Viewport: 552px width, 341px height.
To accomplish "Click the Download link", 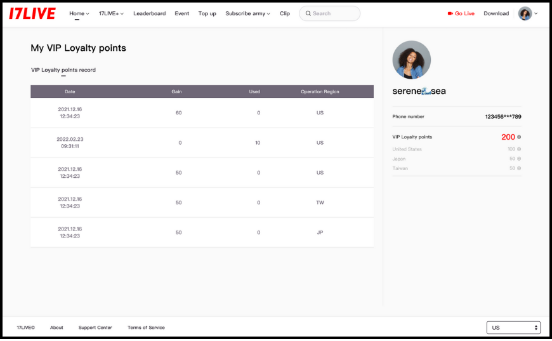I will pos(496,13).
